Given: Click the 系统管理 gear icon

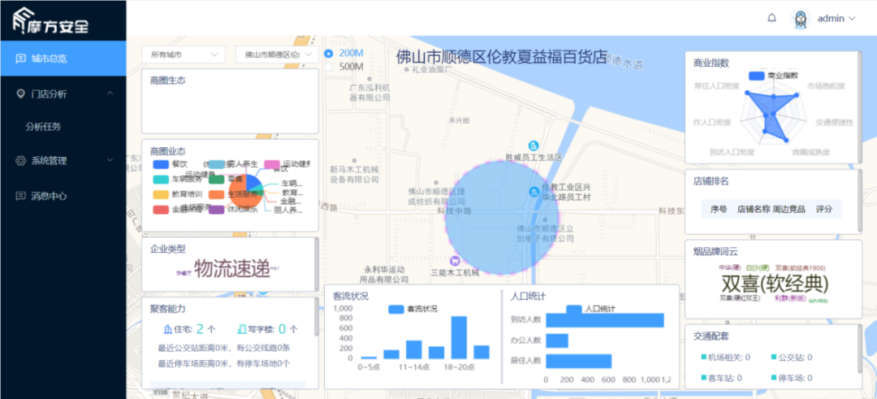Looking at the screenshot, I should pos(21,161).
